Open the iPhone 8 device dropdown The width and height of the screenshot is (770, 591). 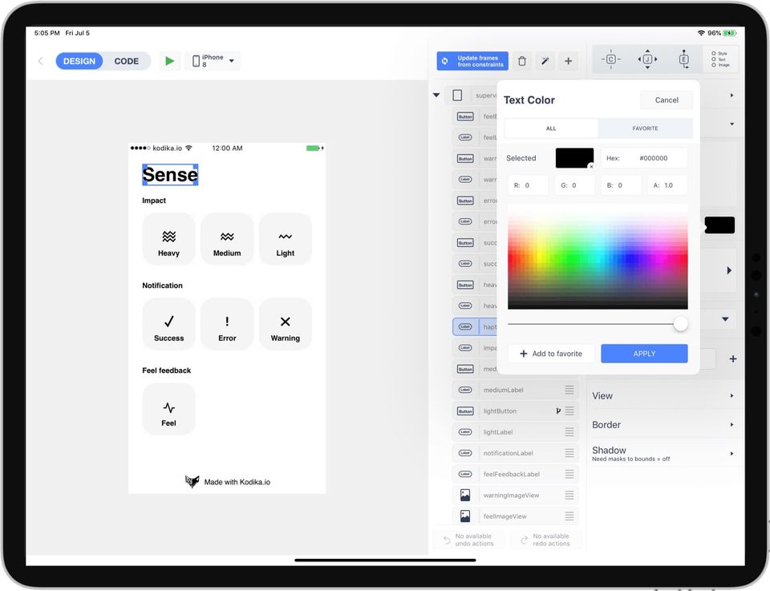click(x=213, y=61)
